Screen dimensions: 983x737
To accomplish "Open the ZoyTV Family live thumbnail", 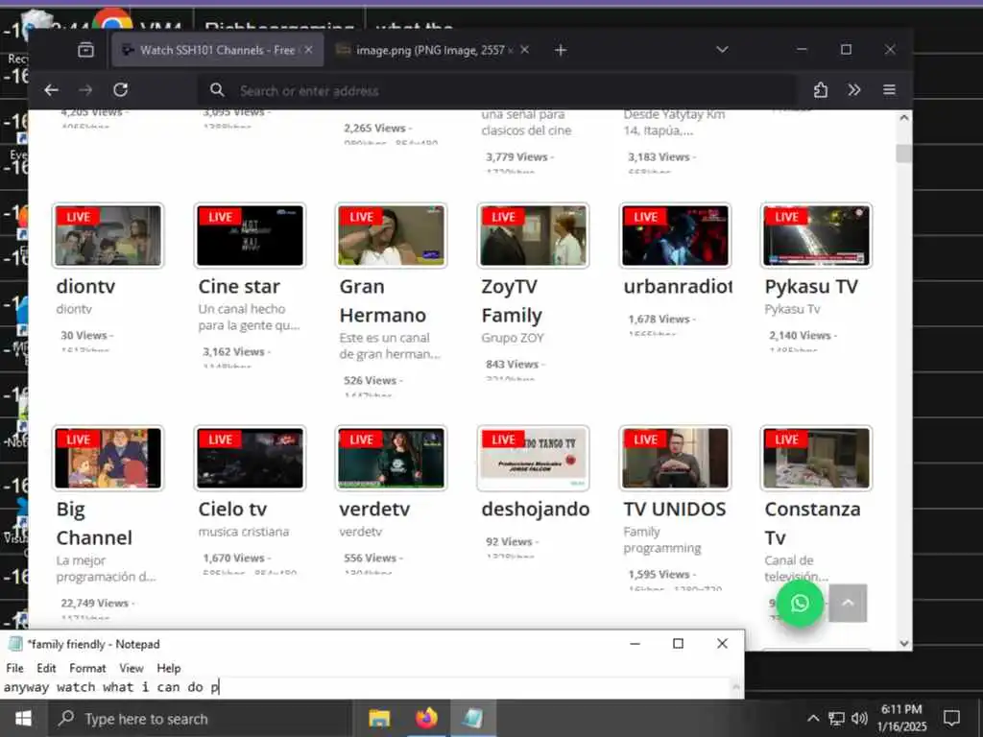I will [533, 236].
